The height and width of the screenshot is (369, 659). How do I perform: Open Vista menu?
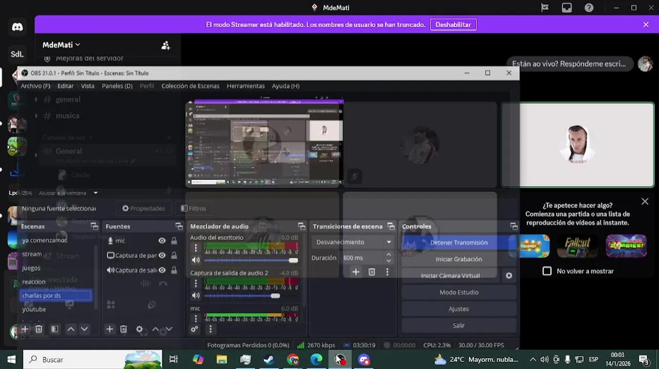coord(88,86)
